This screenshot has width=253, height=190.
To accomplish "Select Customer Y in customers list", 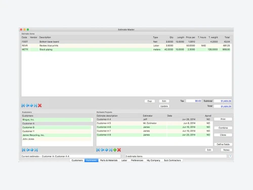I will tap(57, 131).
